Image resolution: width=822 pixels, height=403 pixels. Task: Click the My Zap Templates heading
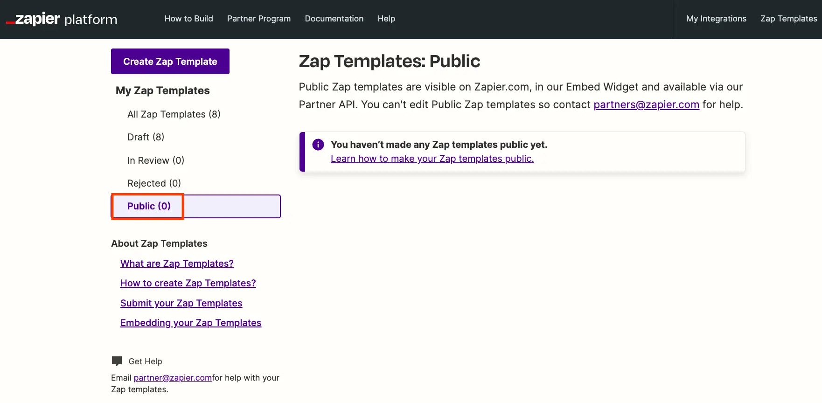pos(163,90)
